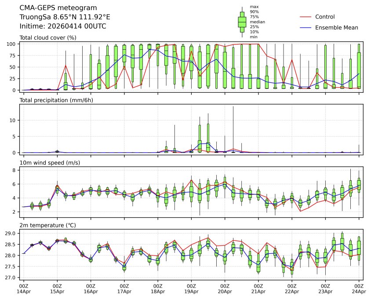The image size is (371, 299).
Task: Click the 'median' label in the legend
Action: point(257,22)
